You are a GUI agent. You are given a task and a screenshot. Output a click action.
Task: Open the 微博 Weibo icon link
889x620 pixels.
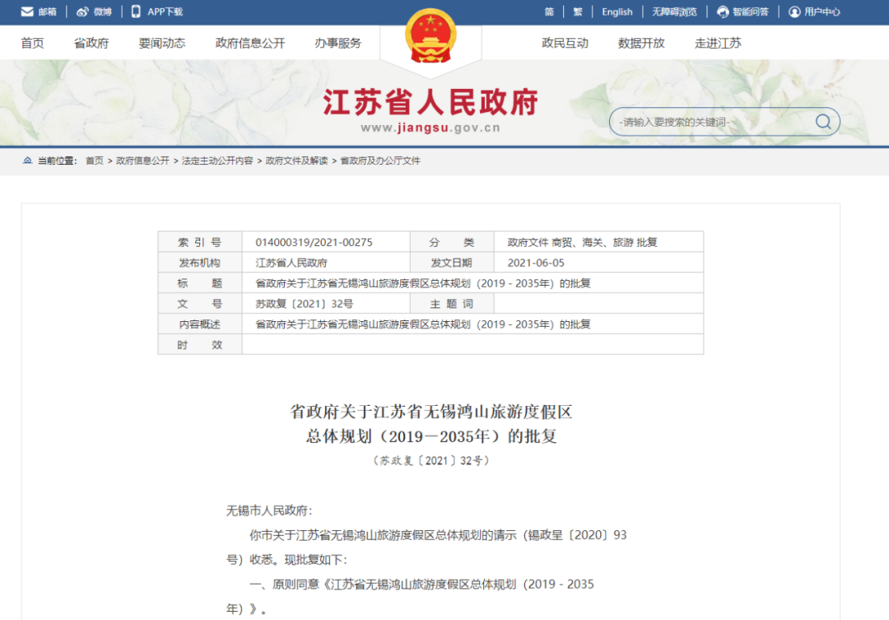pyautogui.click(x=82, y=12)
